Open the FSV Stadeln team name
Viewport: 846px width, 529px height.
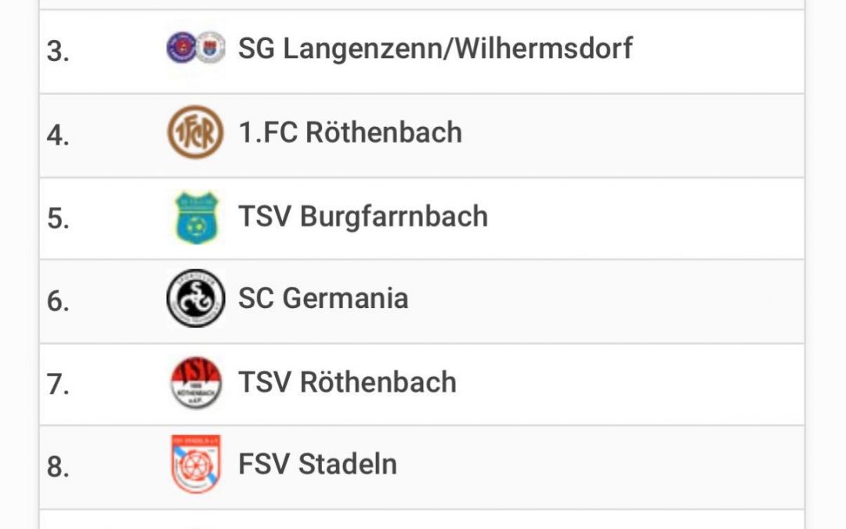pyautogui.click(x=317, y=465)
